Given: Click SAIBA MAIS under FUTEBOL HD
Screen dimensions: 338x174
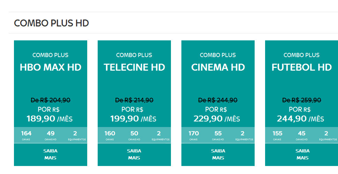Looking at the screenshot, I should (302, 155).
